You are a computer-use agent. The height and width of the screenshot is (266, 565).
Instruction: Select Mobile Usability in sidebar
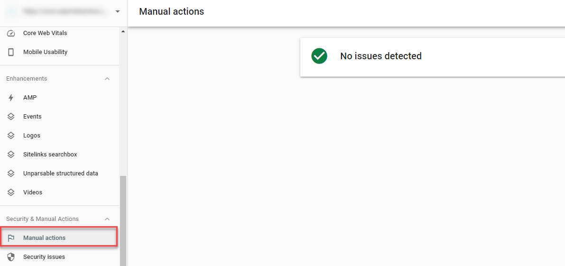45,52
